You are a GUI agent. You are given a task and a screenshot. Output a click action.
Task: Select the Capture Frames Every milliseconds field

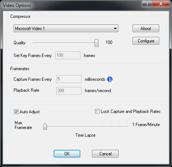tap(69, 79)
